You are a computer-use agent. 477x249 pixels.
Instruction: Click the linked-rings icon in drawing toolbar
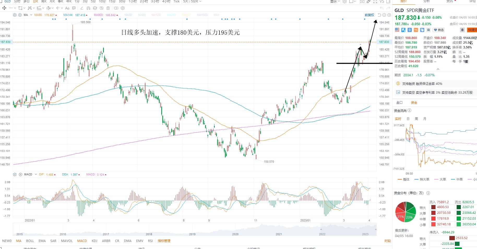coord(116,8)
